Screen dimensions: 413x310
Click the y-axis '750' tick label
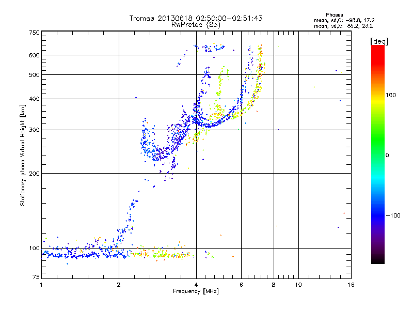34,33
